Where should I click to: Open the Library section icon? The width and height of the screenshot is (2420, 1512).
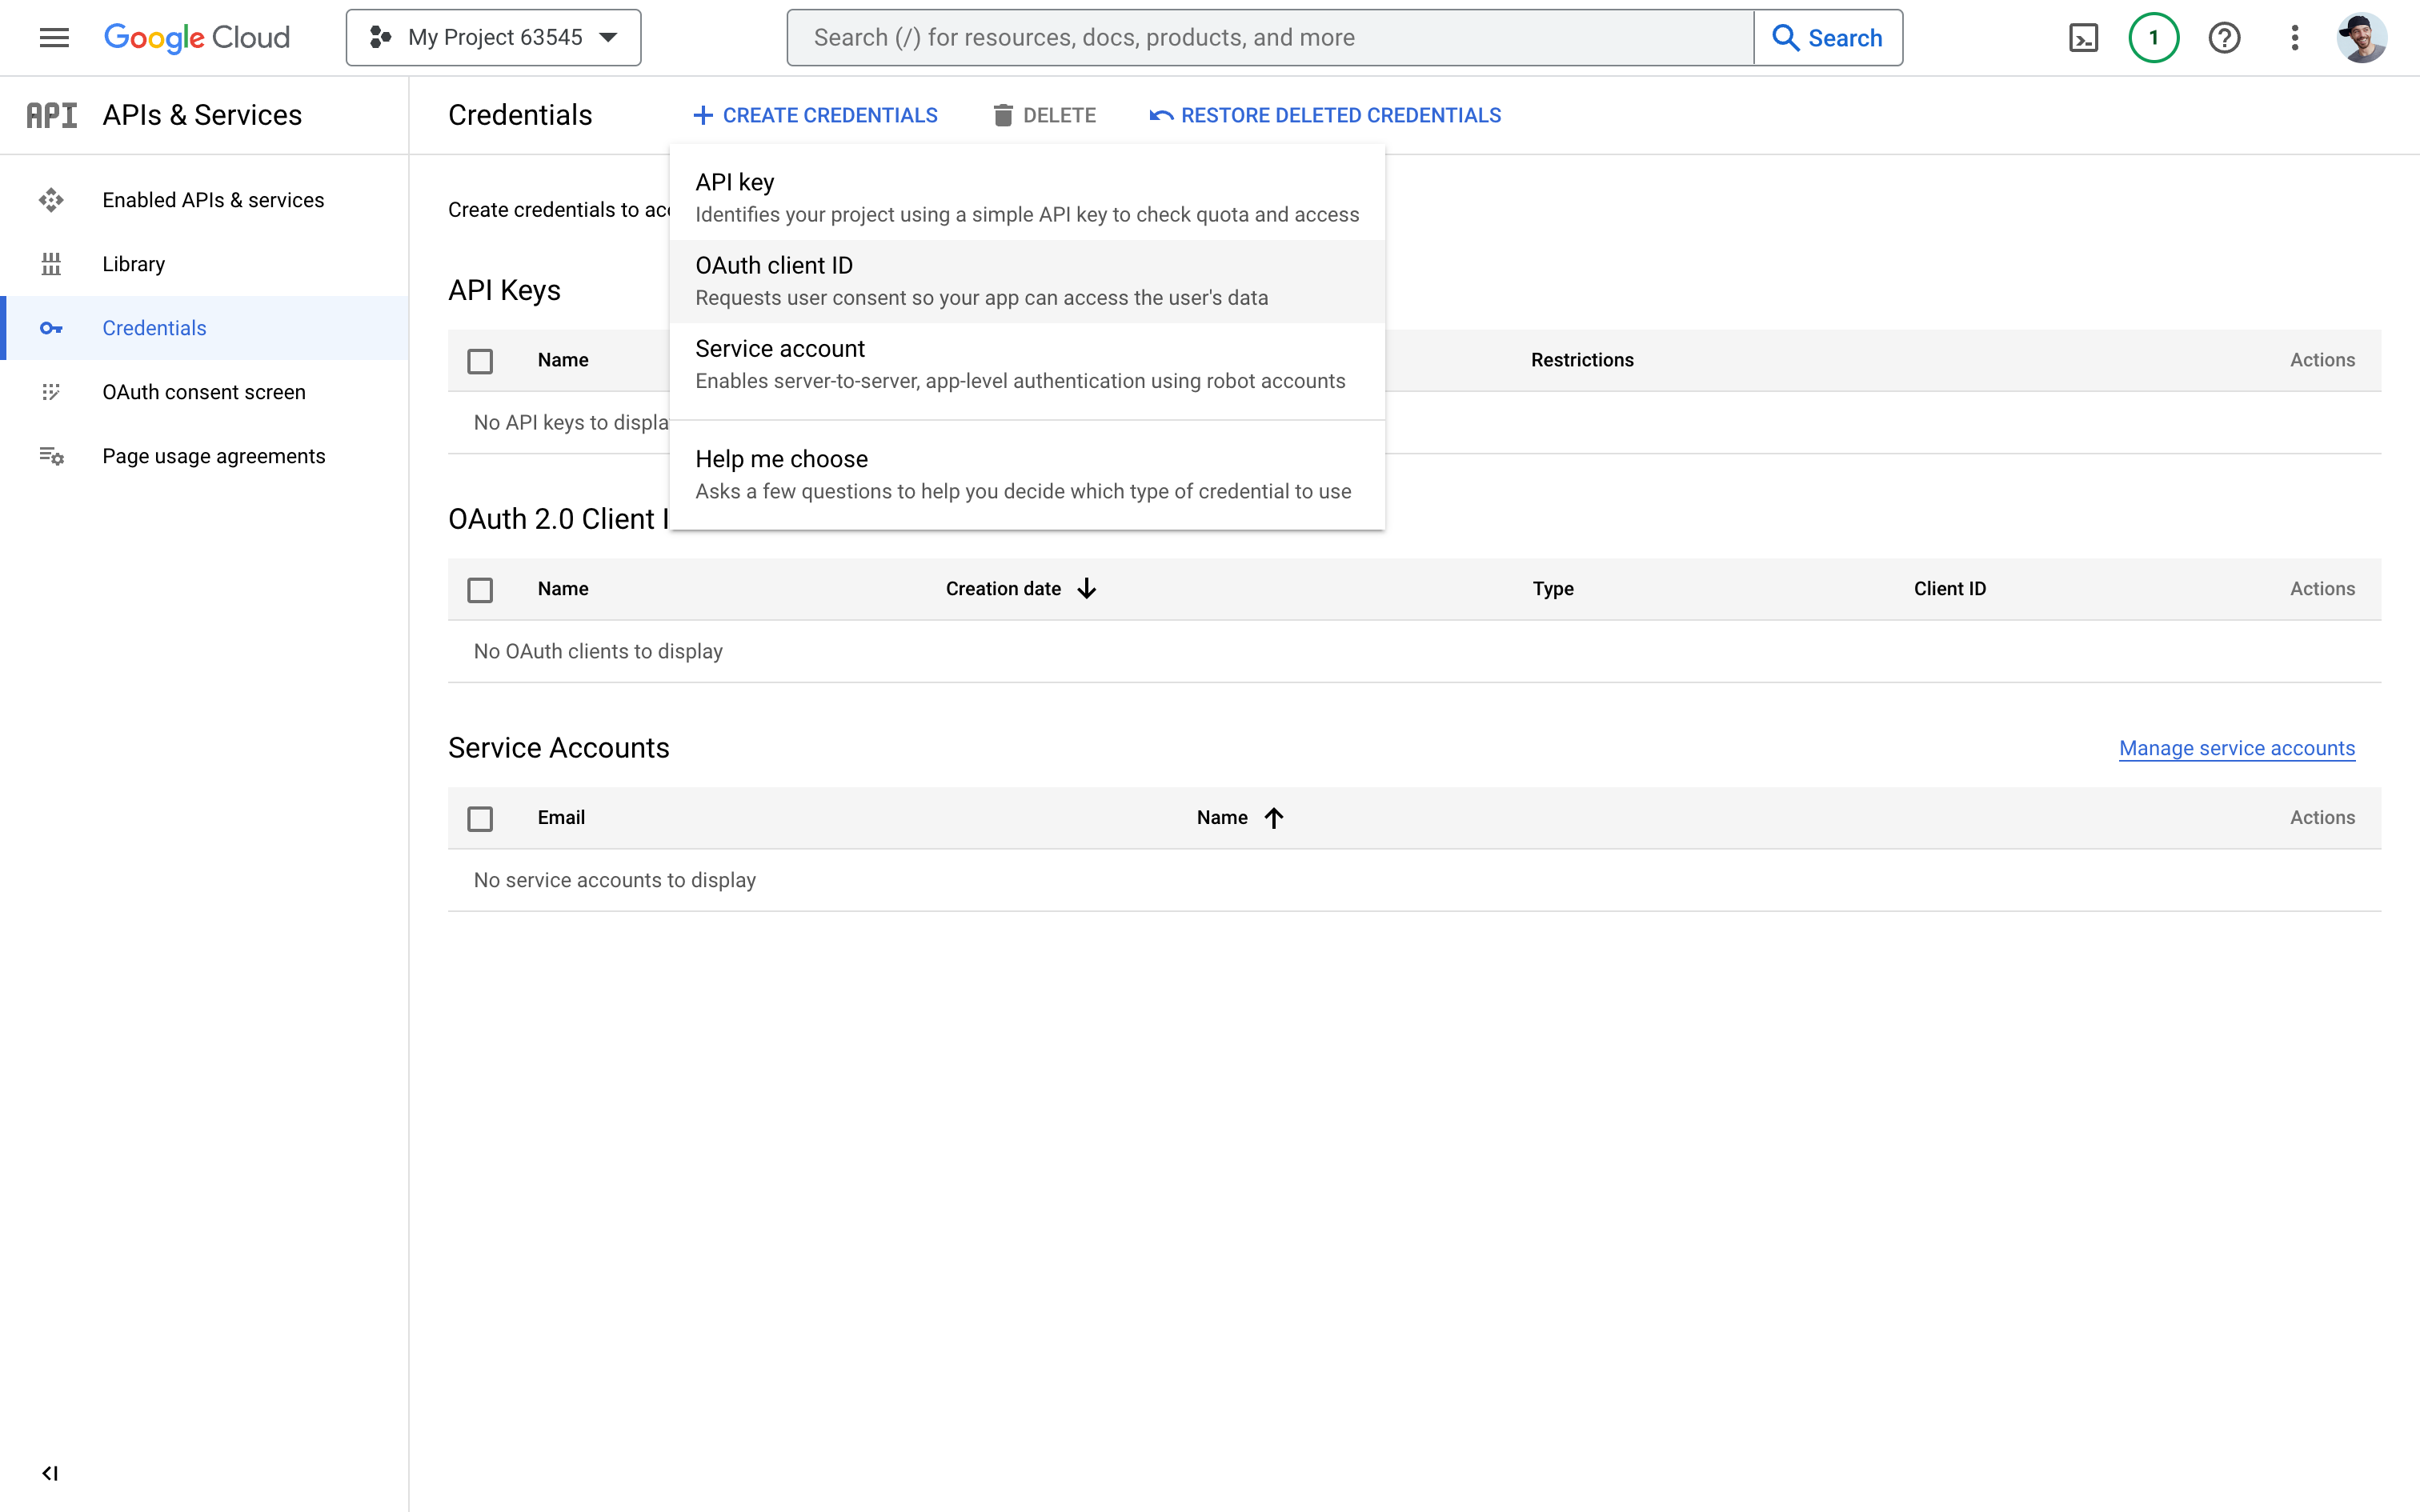click(51, 263)
